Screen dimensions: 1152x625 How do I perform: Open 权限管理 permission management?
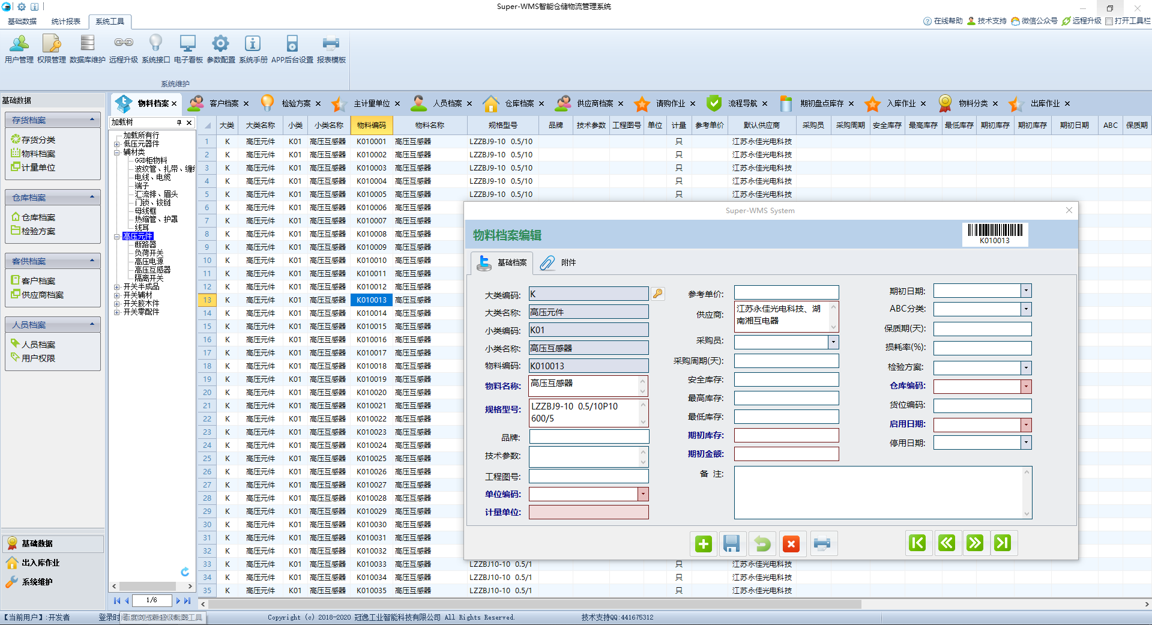point(52,49)
